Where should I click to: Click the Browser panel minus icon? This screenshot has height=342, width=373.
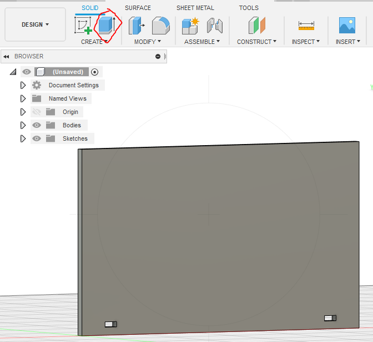point(158,57)
